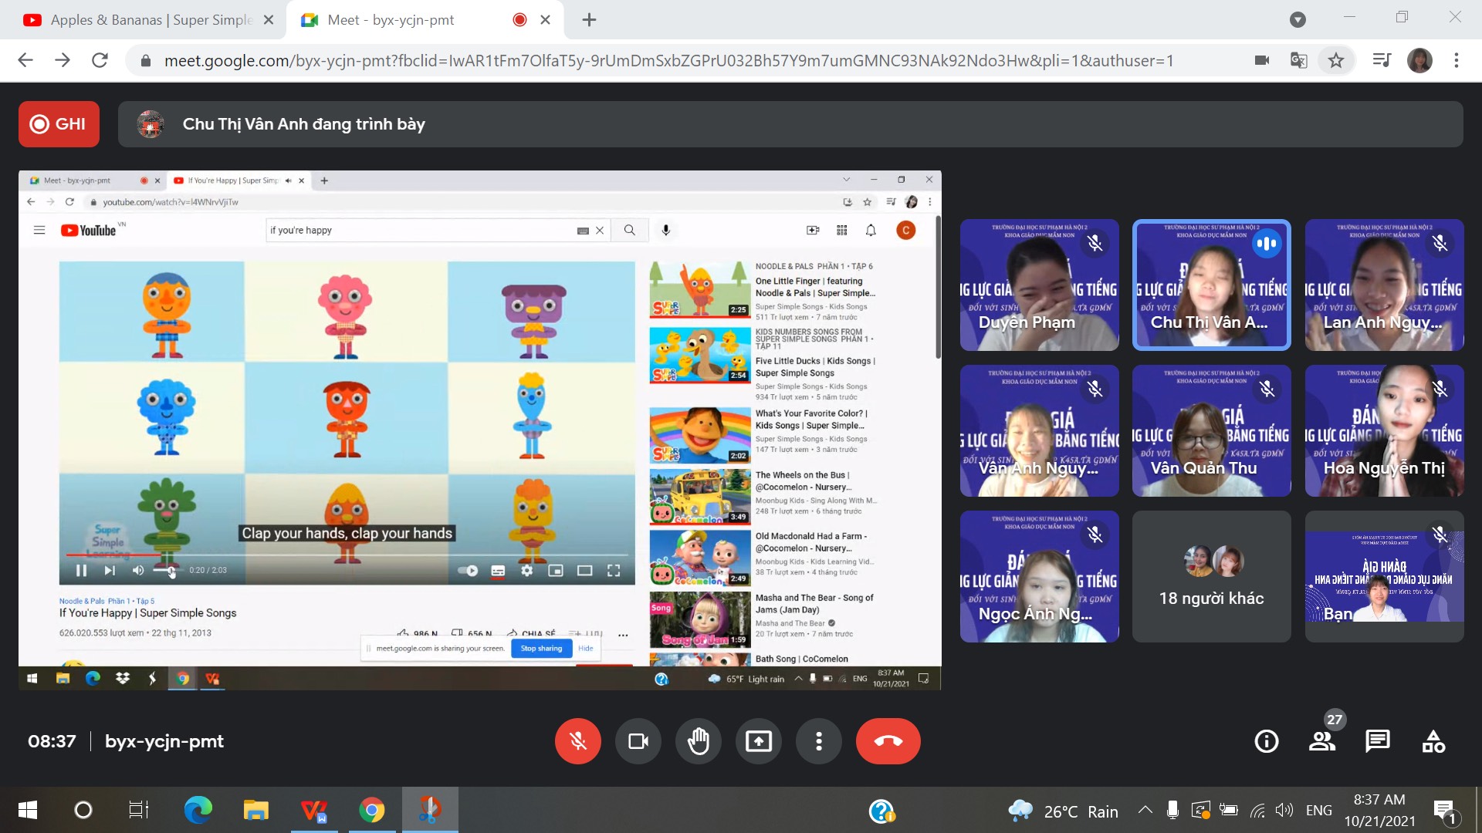Image resolution: width=1482 pixels, height=833 pixels.
Task: Unmute the microphone in Meet controls
Action: [x=577, y=741]
